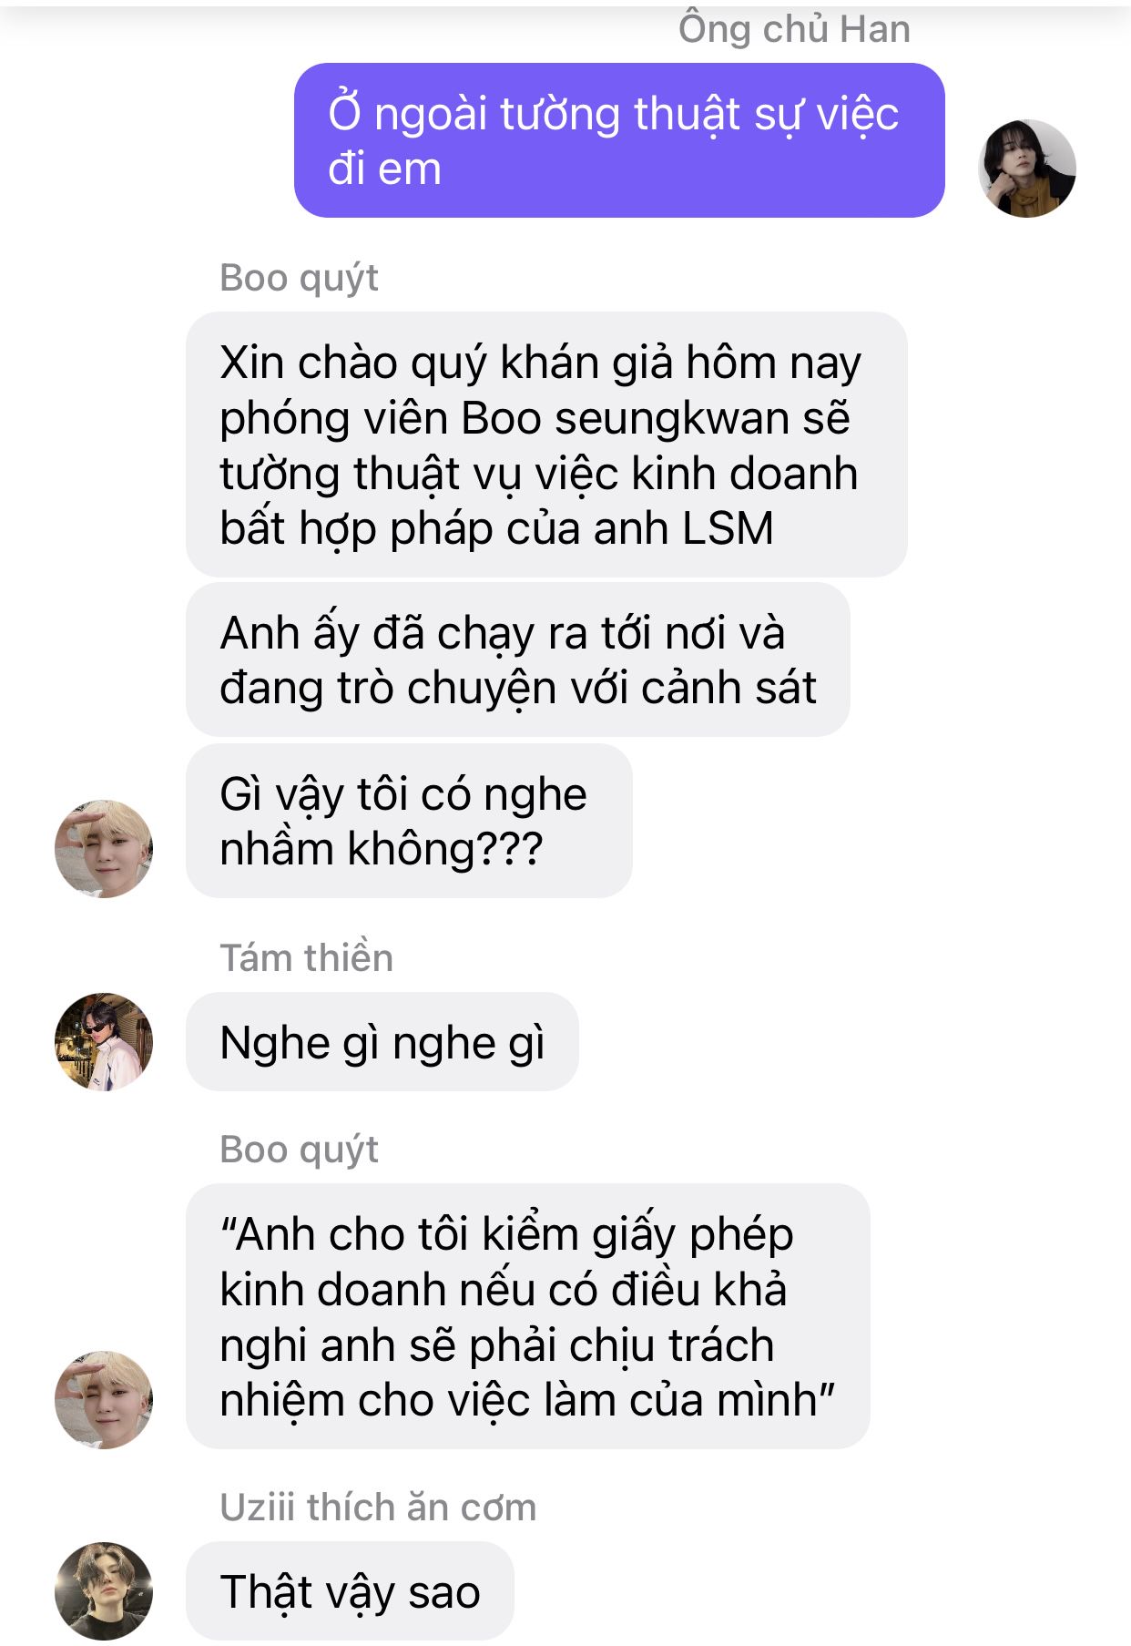Screen dimensions: 1131x1646
Task: Tap the first "Boo quýt" sender label
Action: coord(299,279)
